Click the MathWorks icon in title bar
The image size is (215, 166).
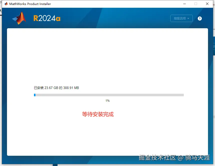[6, 4]
